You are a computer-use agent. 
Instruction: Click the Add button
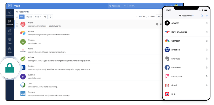[22, 17]
